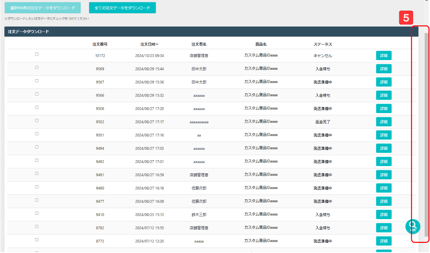Click the 注文データダウンロード panel title
The image size is (430, 253).
click(29, 32)
